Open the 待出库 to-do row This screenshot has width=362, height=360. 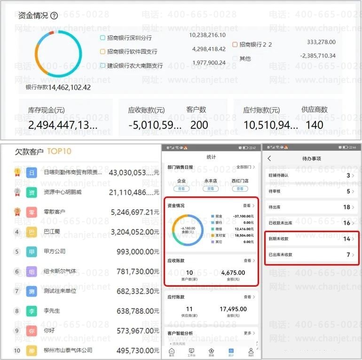pos(312,207)
